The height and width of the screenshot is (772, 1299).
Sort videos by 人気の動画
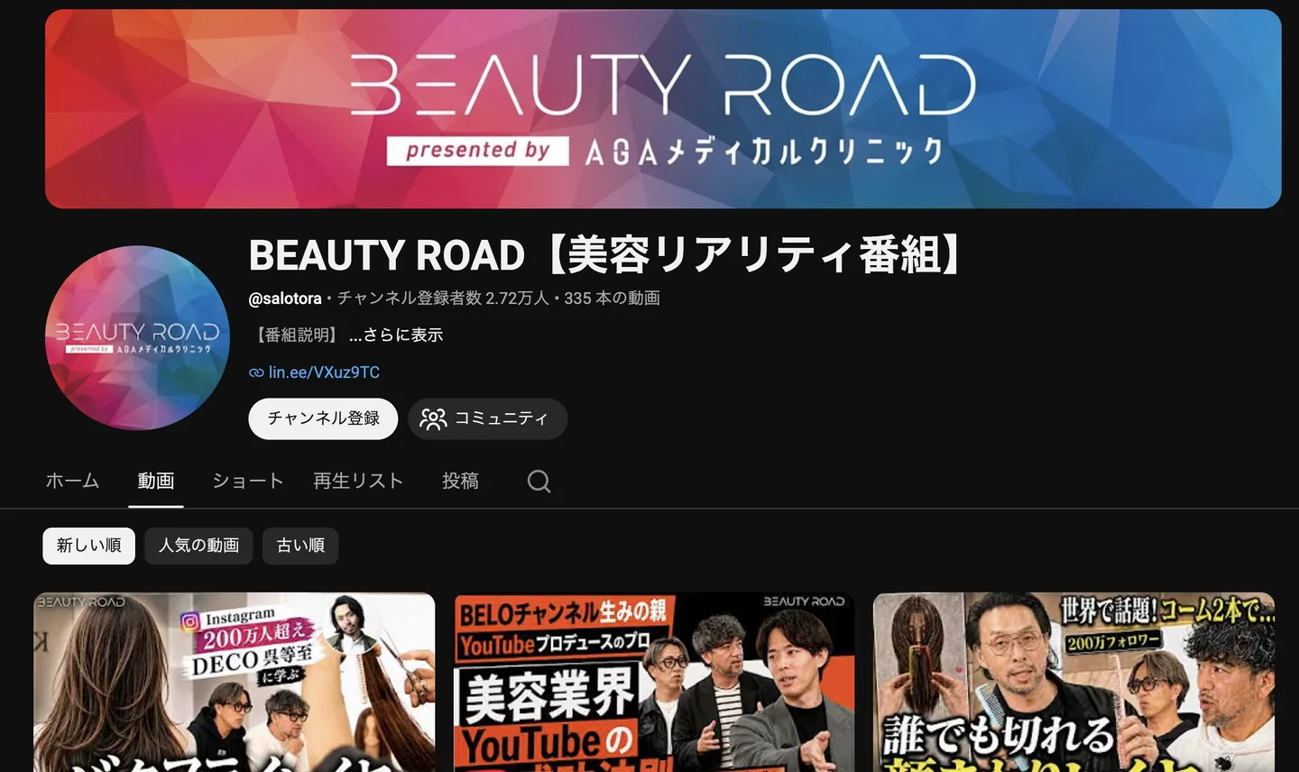tap(198, 546)
